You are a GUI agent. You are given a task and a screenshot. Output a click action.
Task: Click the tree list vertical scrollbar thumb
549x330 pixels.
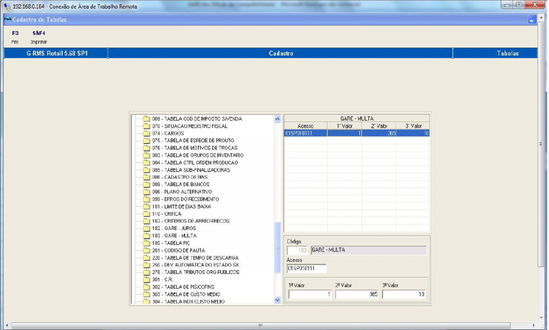point(278,248)
